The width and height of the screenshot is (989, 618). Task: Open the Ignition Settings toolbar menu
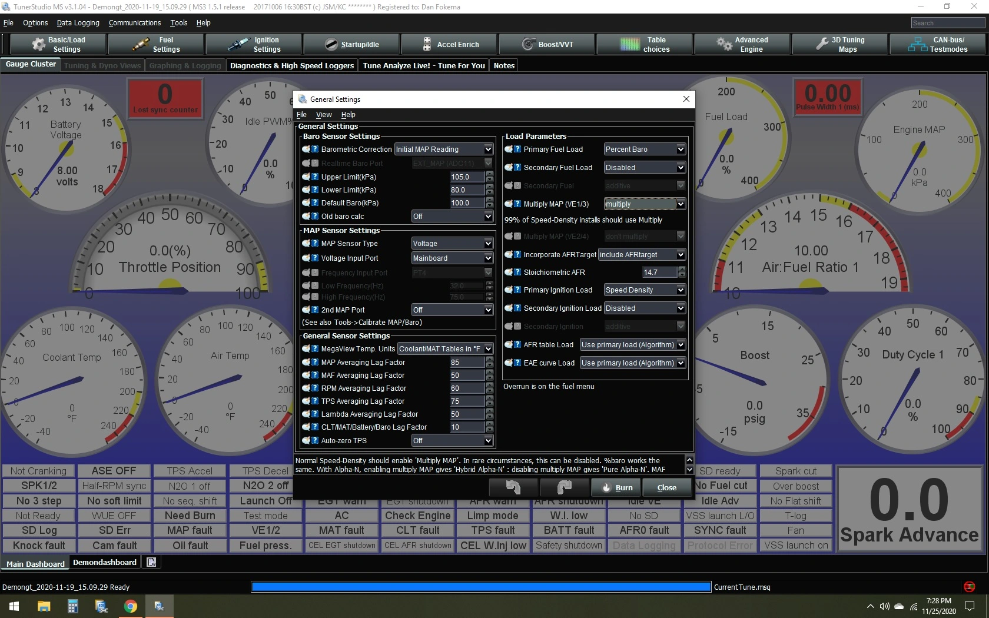[254, 45]
